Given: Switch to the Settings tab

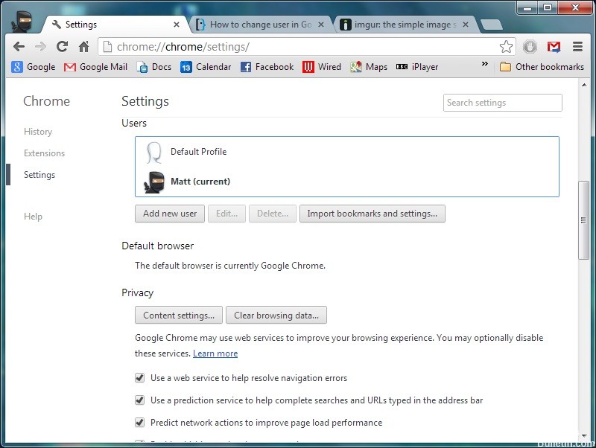Looking at the screenshot, I should tap(114, 25).
